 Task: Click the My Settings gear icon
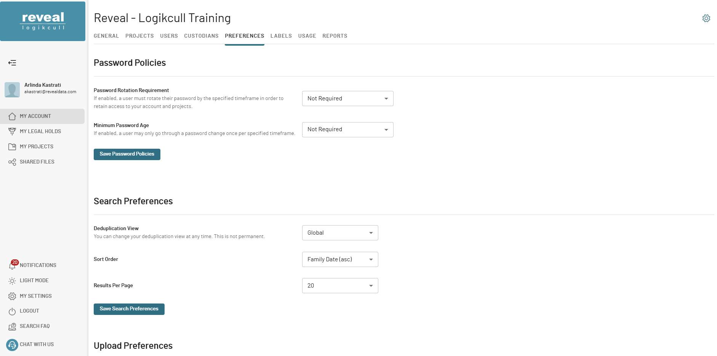click(12, 296)
